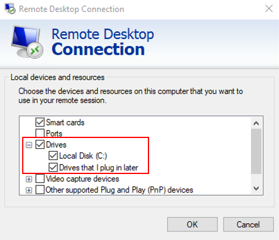Select the Smart cards list entry
This screenshot has height=240, width=279.
click(65, 122)
